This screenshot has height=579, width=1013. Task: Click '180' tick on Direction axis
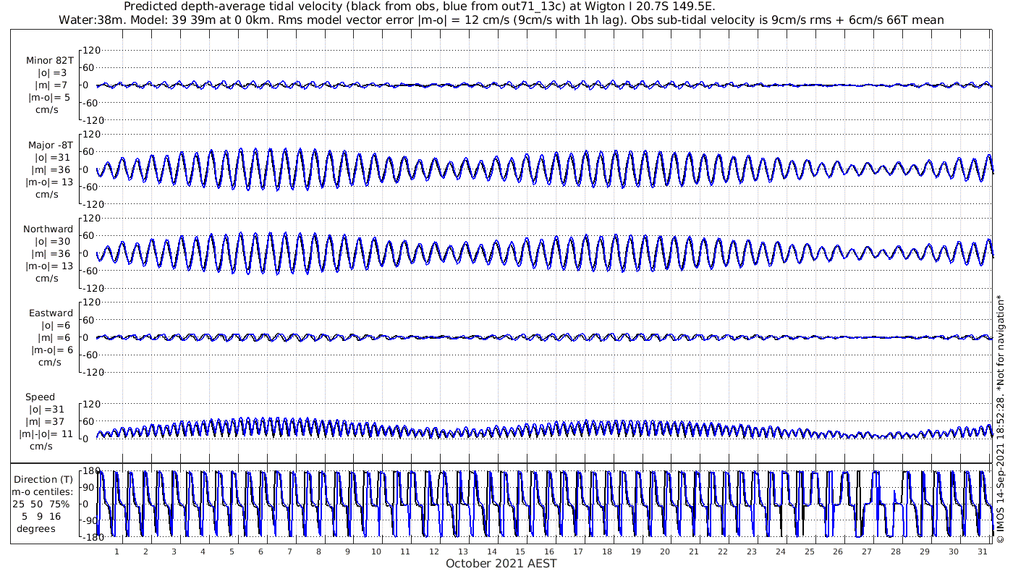(90, 471)
